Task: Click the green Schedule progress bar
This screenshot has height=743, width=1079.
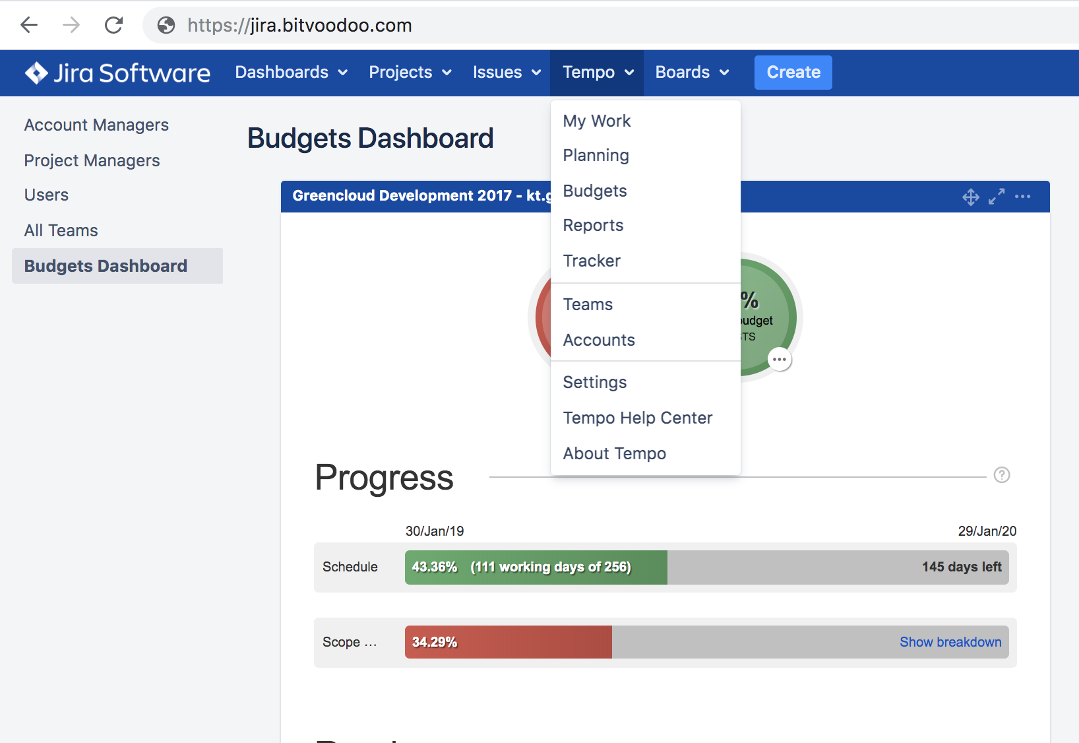Action: pyautogui.click(x=536, y=567)
